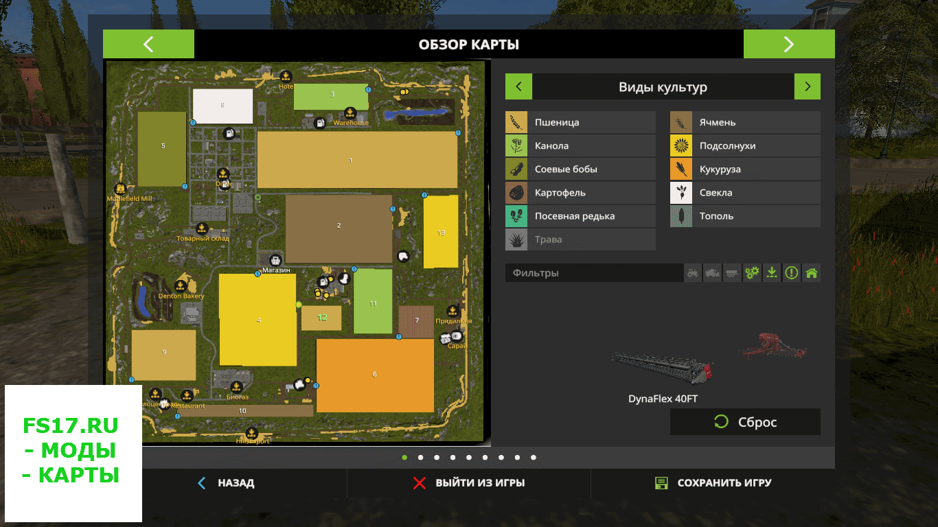Toggle Кукуруза crop visibility
Screen dimensions: 938x527
745,169
